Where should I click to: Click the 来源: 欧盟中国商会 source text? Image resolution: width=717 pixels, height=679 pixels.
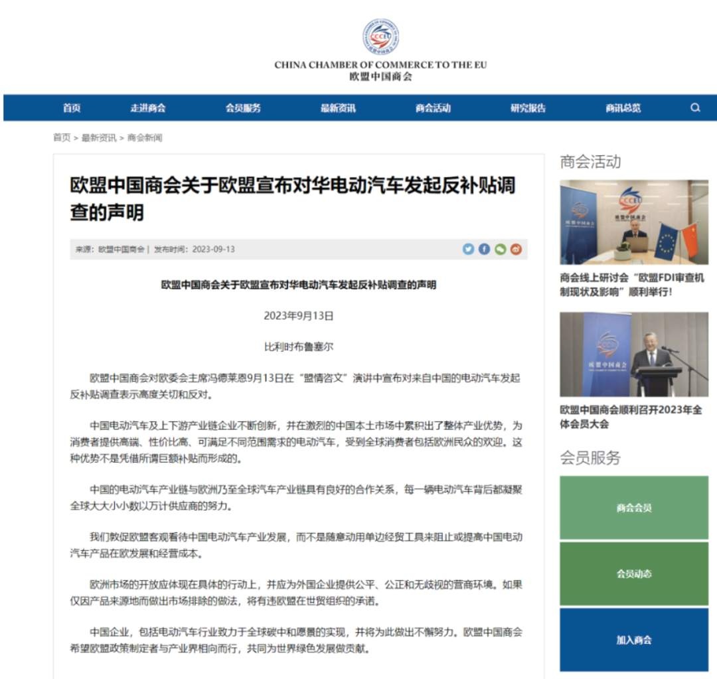(x=110, y=249)
